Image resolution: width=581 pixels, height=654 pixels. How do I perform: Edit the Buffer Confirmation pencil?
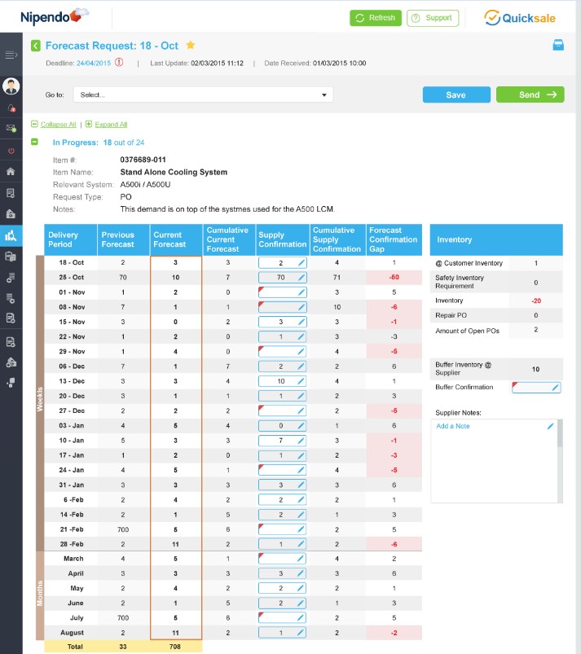click(555, 388)
